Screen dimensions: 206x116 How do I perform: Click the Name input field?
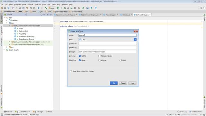[x=108, y=35]
